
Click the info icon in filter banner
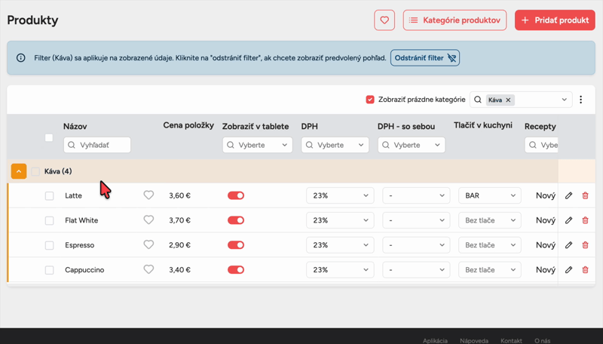21,58
